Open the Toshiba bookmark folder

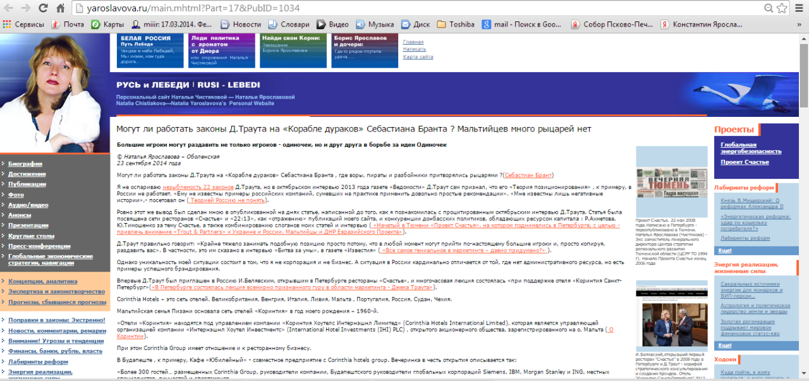[x=455, y=25]
